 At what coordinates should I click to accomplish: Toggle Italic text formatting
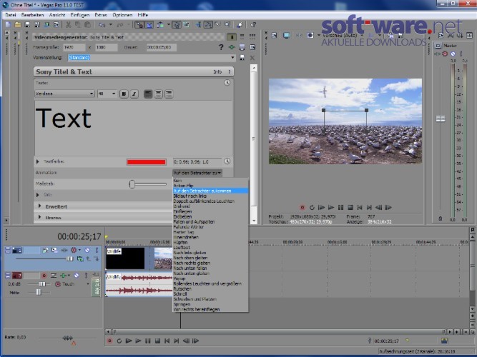134,94
